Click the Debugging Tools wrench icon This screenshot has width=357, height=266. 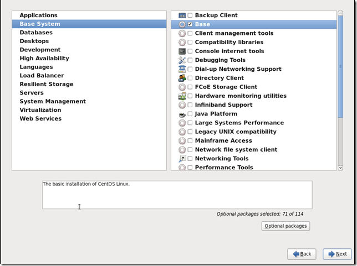(182, 60)
